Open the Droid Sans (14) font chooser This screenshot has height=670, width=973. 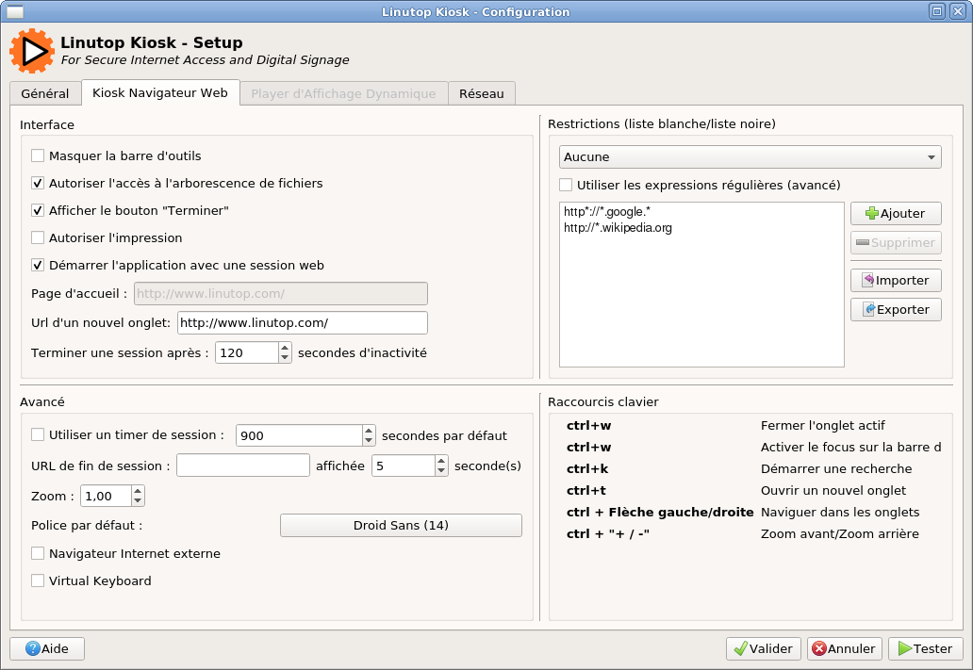click(401, 525)
